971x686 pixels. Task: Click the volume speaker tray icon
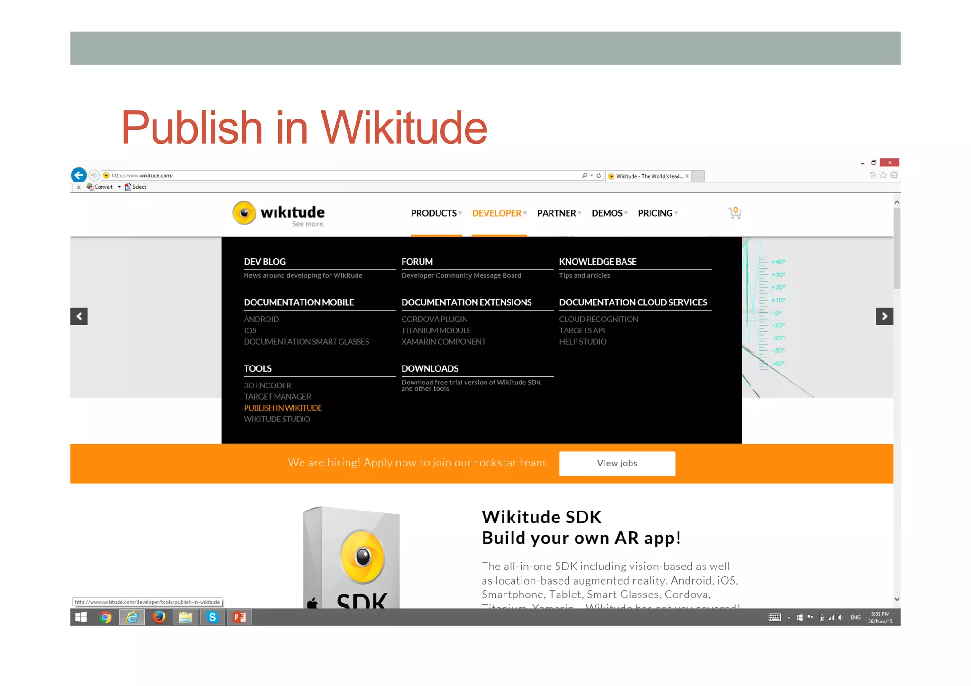coord(841,617)
